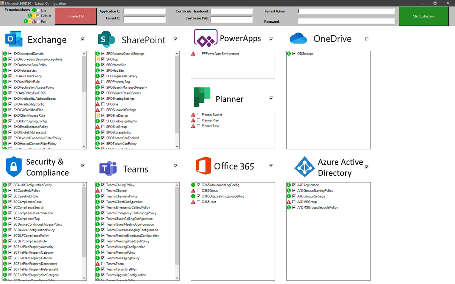
Task: Click the TeamsMeetingBroadcastPolicy list entry
Action: click(128, 241)
